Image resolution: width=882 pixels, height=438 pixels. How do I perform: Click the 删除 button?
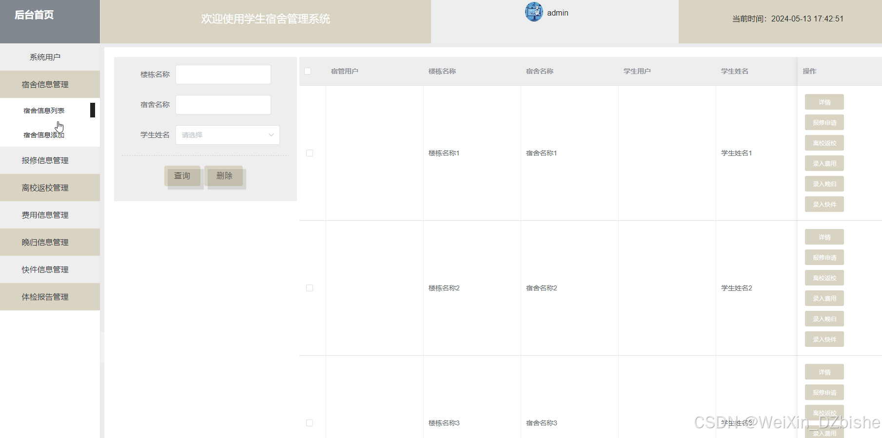pos(224,176)
